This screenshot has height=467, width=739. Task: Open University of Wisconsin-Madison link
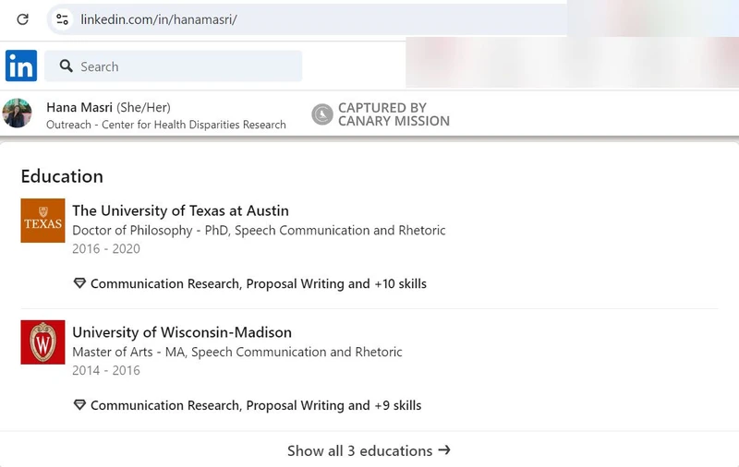[x=182, y=332]
